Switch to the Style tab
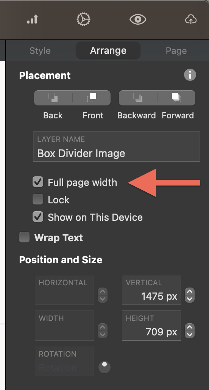209x390 pixels. (40, 50)
